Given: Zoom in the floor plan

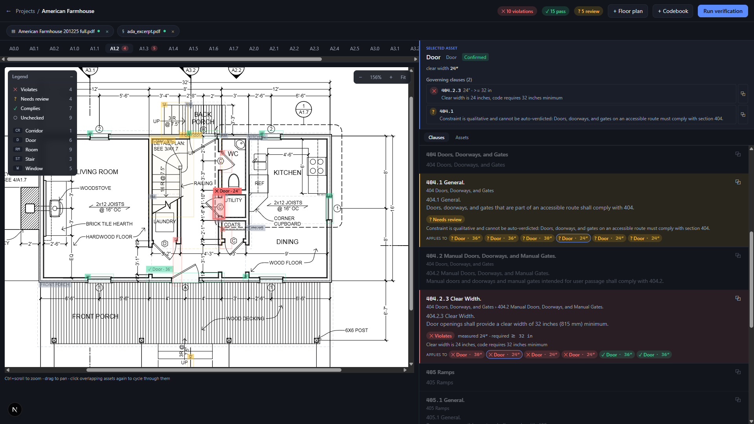Looking at the screenshot, I should point(391,77).
